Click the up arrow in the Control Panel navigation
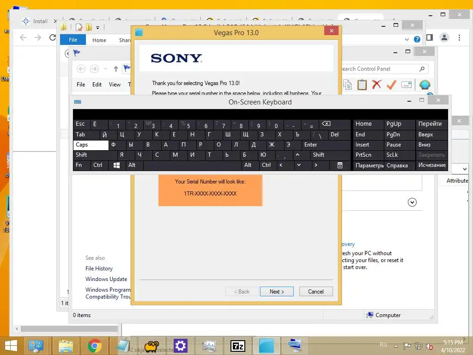Viewport: 473px width, 355px height. click(x=116, y=69)
